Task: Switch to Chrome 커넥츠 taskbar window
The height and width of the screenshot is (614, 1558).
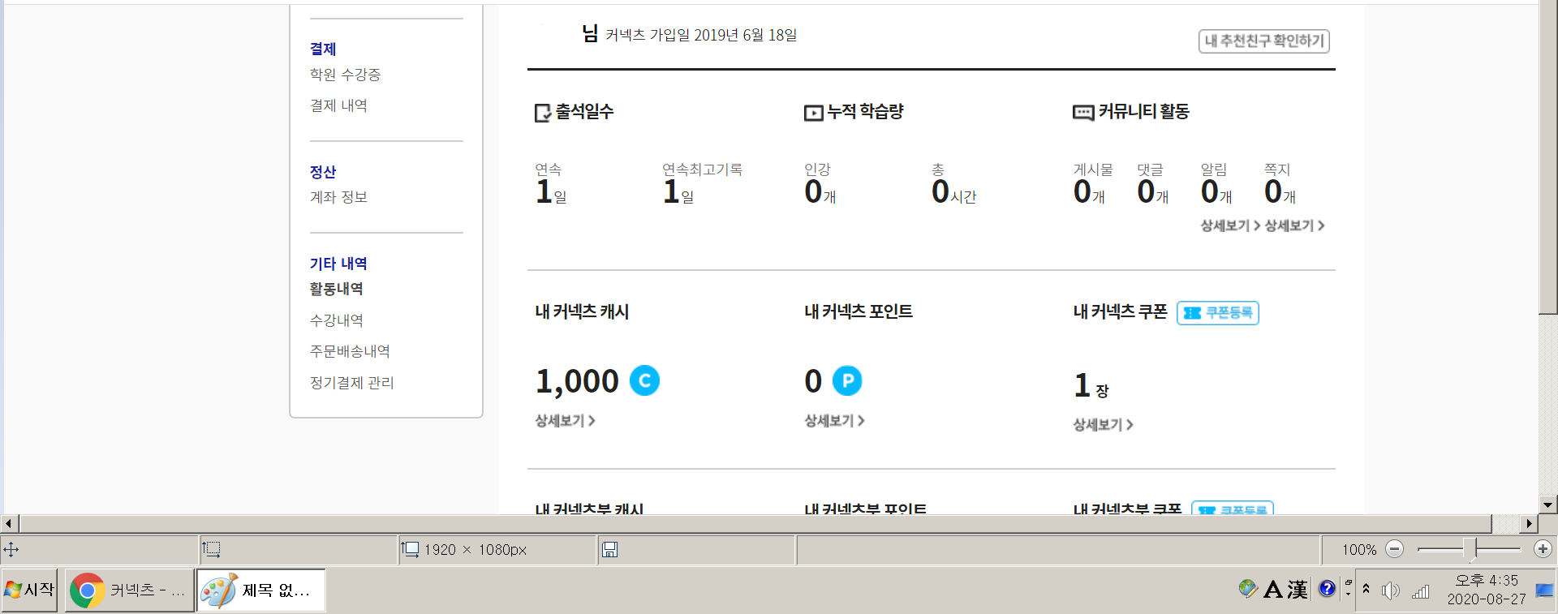Action: [x=129, y=590]
